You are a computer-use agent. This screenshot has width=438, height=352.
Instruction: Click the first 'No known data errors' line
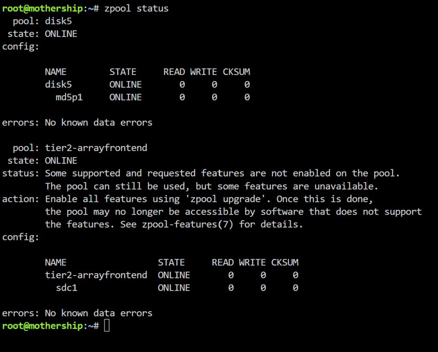pos(77,122)
